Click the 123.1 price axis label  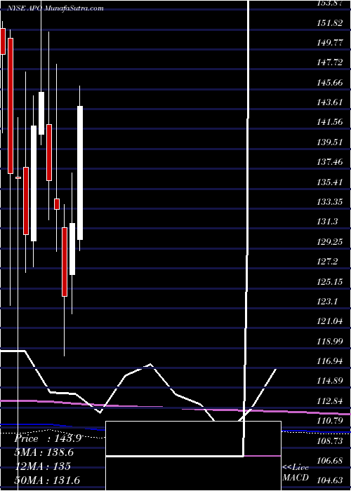click(x=327, y=302)
